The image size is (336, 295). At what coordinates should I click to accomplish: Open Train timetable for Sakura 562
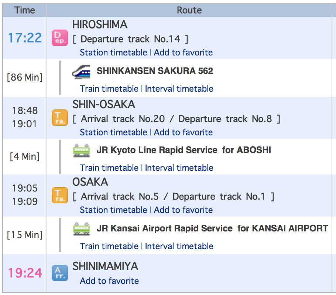click(109, 89)
